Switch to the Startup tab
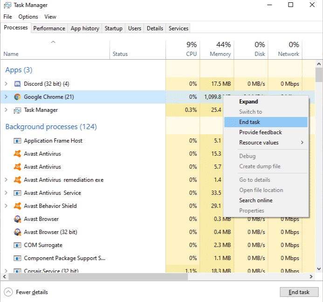Image resolution: width=323 pixels, height=302 pixels. (x=114, y=28)
